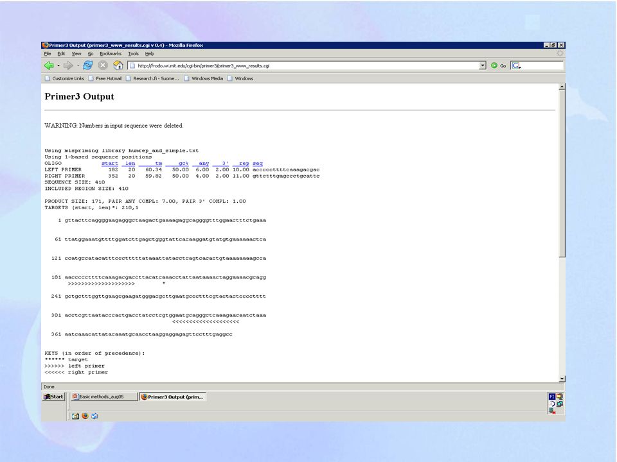
Task: Click the FI language indicator in system tray
Action: point(551,397)
